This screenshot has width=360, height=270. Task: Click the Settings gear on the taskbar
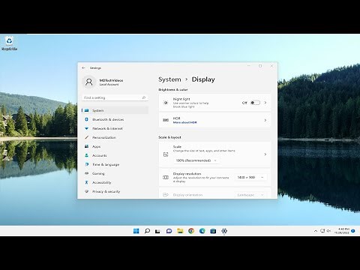click(224, 231)
